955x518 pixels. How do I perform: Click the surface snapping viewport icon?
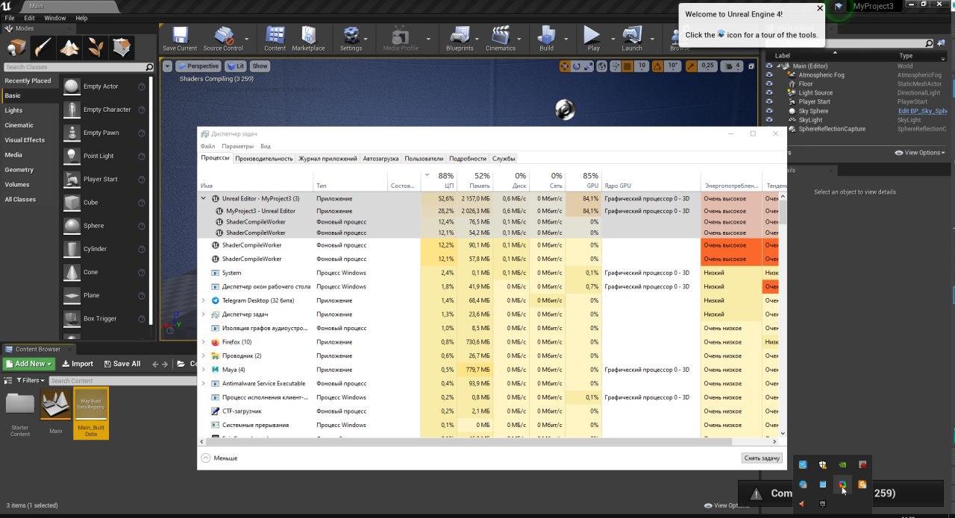coord(615,66)
